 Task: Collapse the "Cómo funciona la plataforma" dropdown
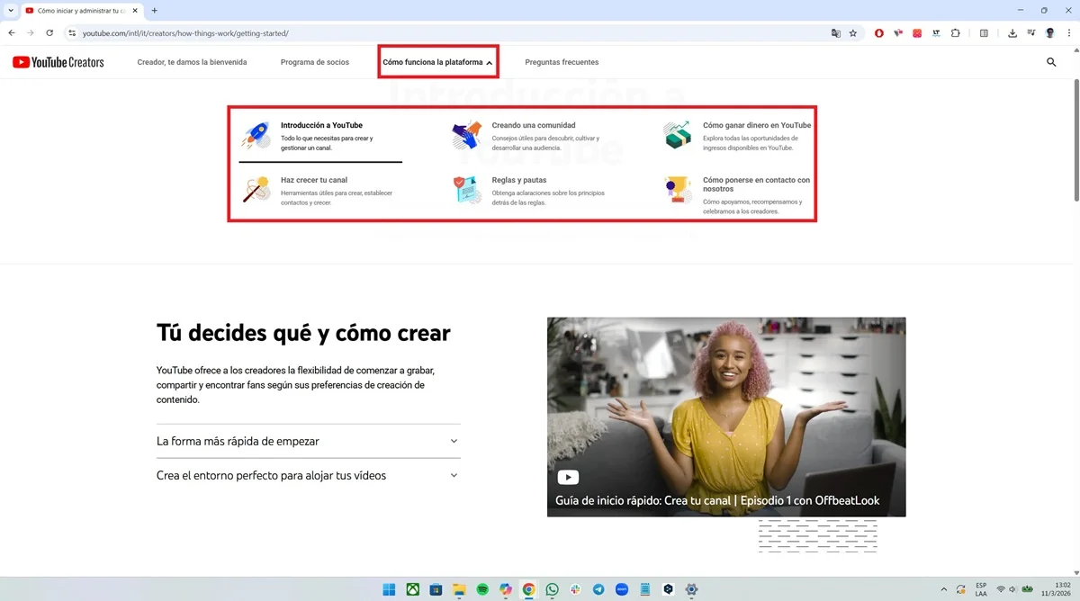pos(437,62)
